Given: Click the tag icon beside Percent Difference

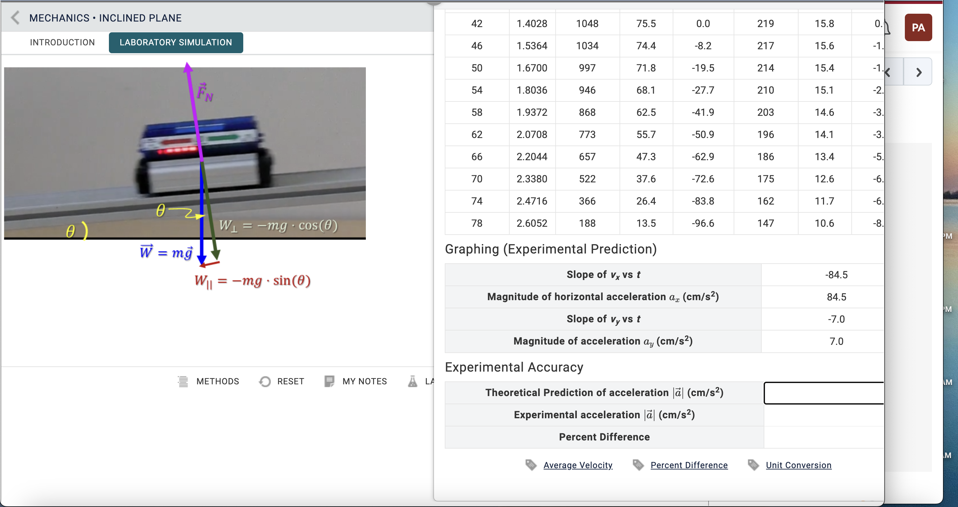Looking at the screenshot, I should pyautogui.click(x=638, y=465).
